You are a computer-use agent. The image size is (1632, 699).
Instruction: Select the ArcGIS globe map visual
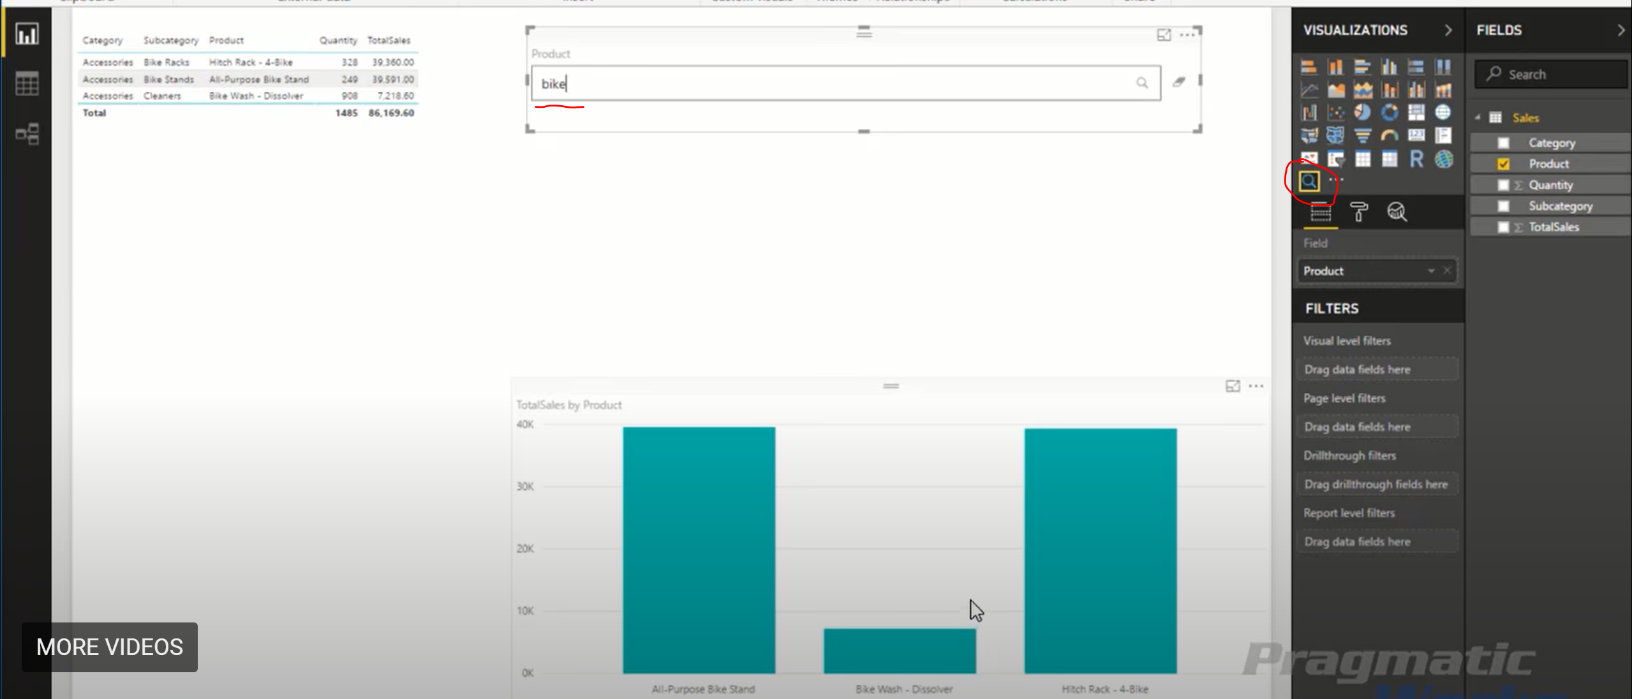point(1444,159)
